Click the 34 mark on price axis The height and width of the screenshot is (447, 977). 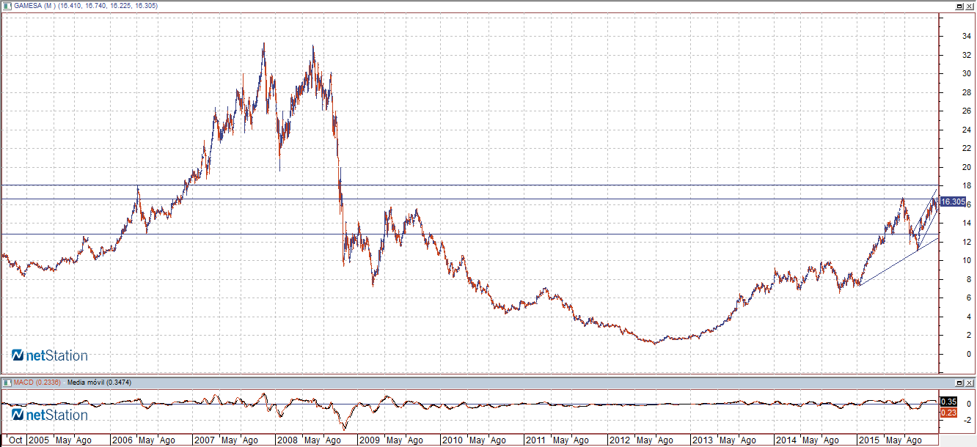(948, 36)
